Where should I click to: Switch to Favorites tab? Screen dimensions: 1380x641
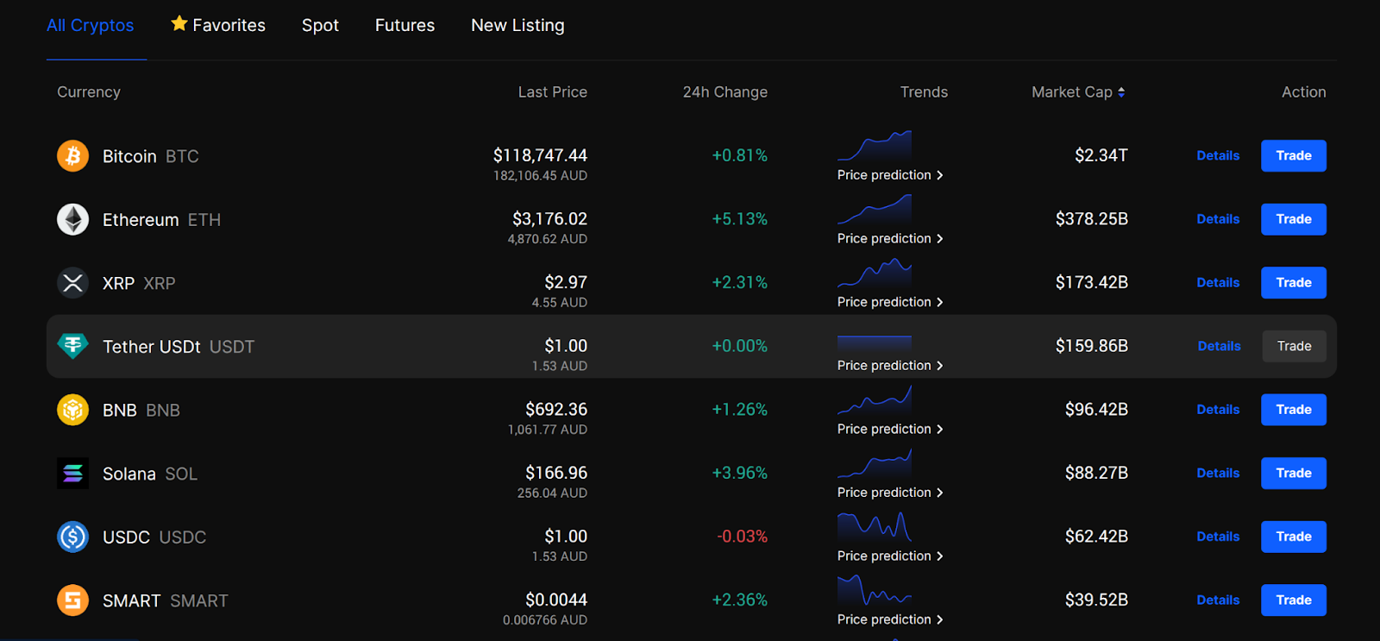pos(218,25)
